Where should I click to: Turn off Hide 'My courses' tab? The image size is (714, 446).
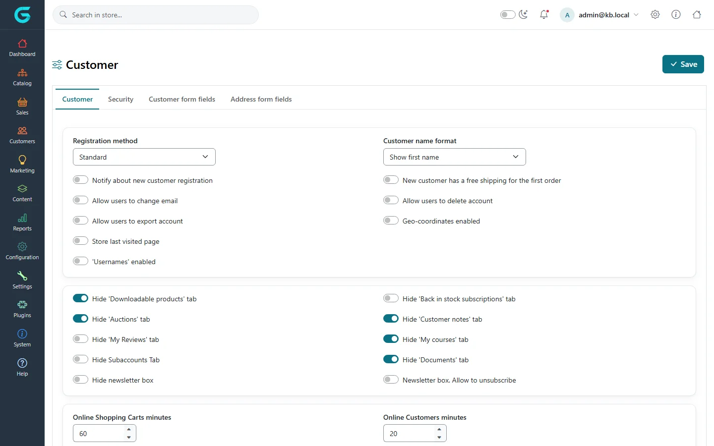391,339
